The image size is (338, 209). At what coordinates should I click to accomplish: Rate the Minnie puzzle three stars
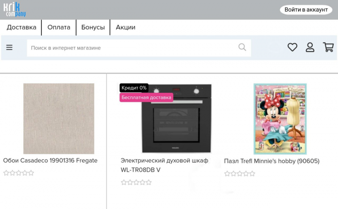(x=240, y=173)
